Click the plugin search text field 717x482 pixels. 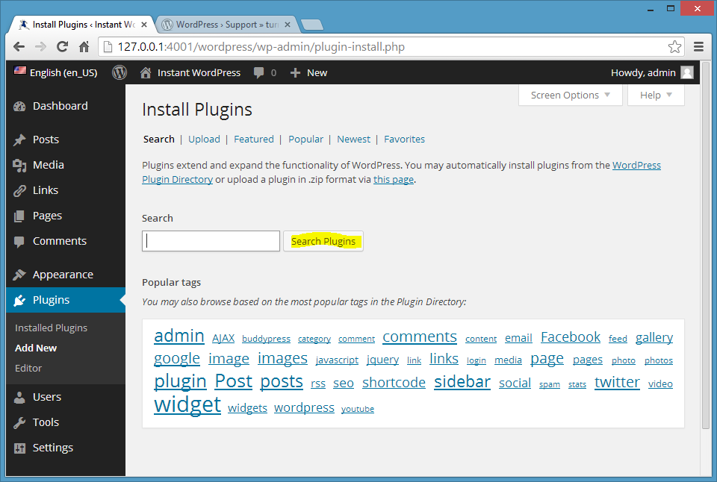(211, 241)
